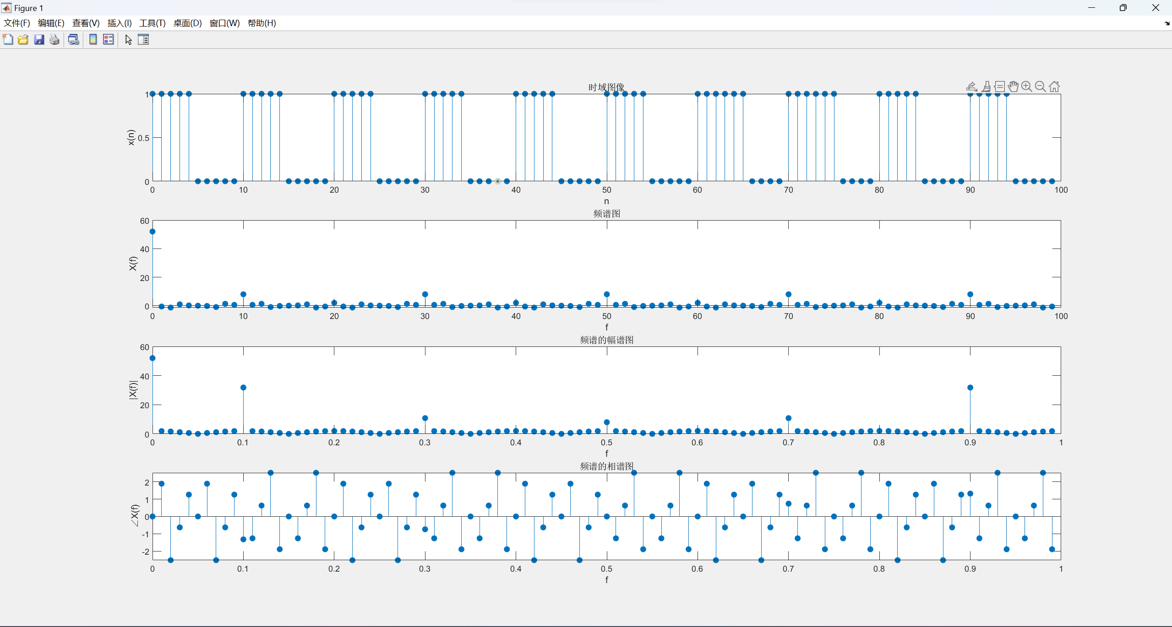Click the Link Plot toolbar icon

point(73,40)
